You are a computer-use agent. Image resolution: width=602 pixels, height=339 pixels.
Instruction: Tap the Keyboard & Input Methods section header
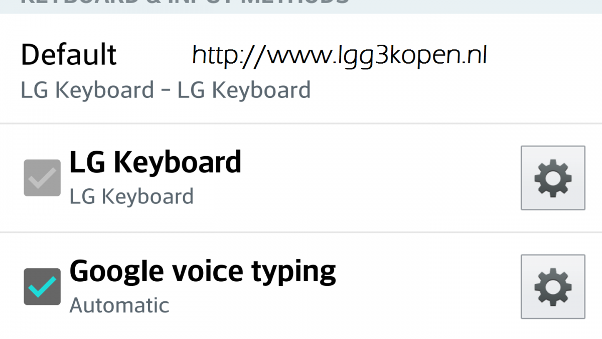point(185,3)
